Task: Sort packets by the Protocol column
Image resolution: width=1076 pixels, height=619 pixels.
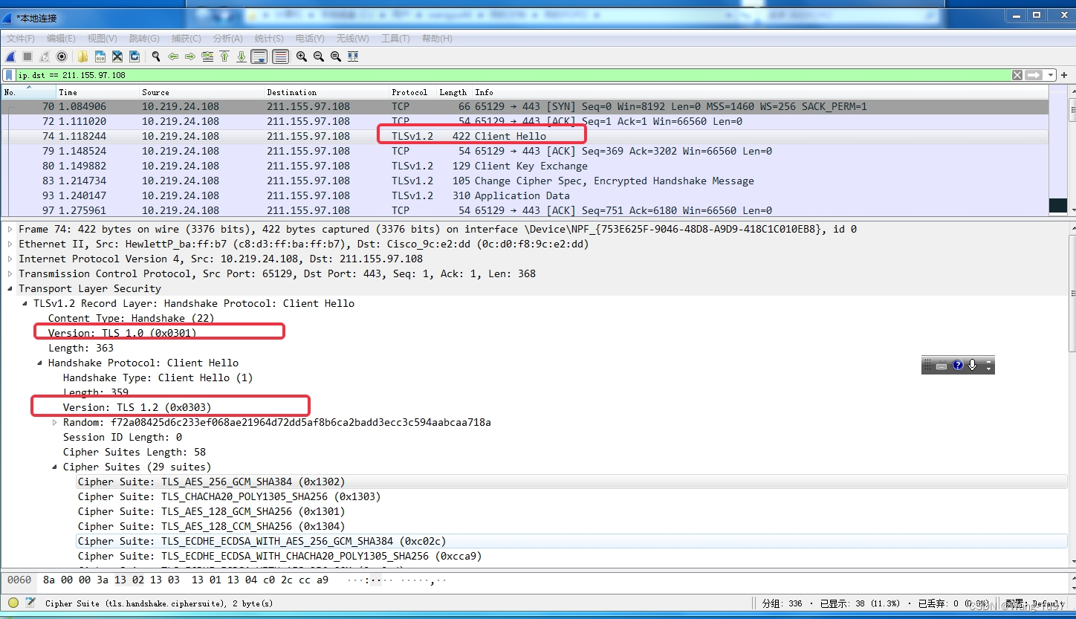Action: pyautogui.click(x=412, y=92)
